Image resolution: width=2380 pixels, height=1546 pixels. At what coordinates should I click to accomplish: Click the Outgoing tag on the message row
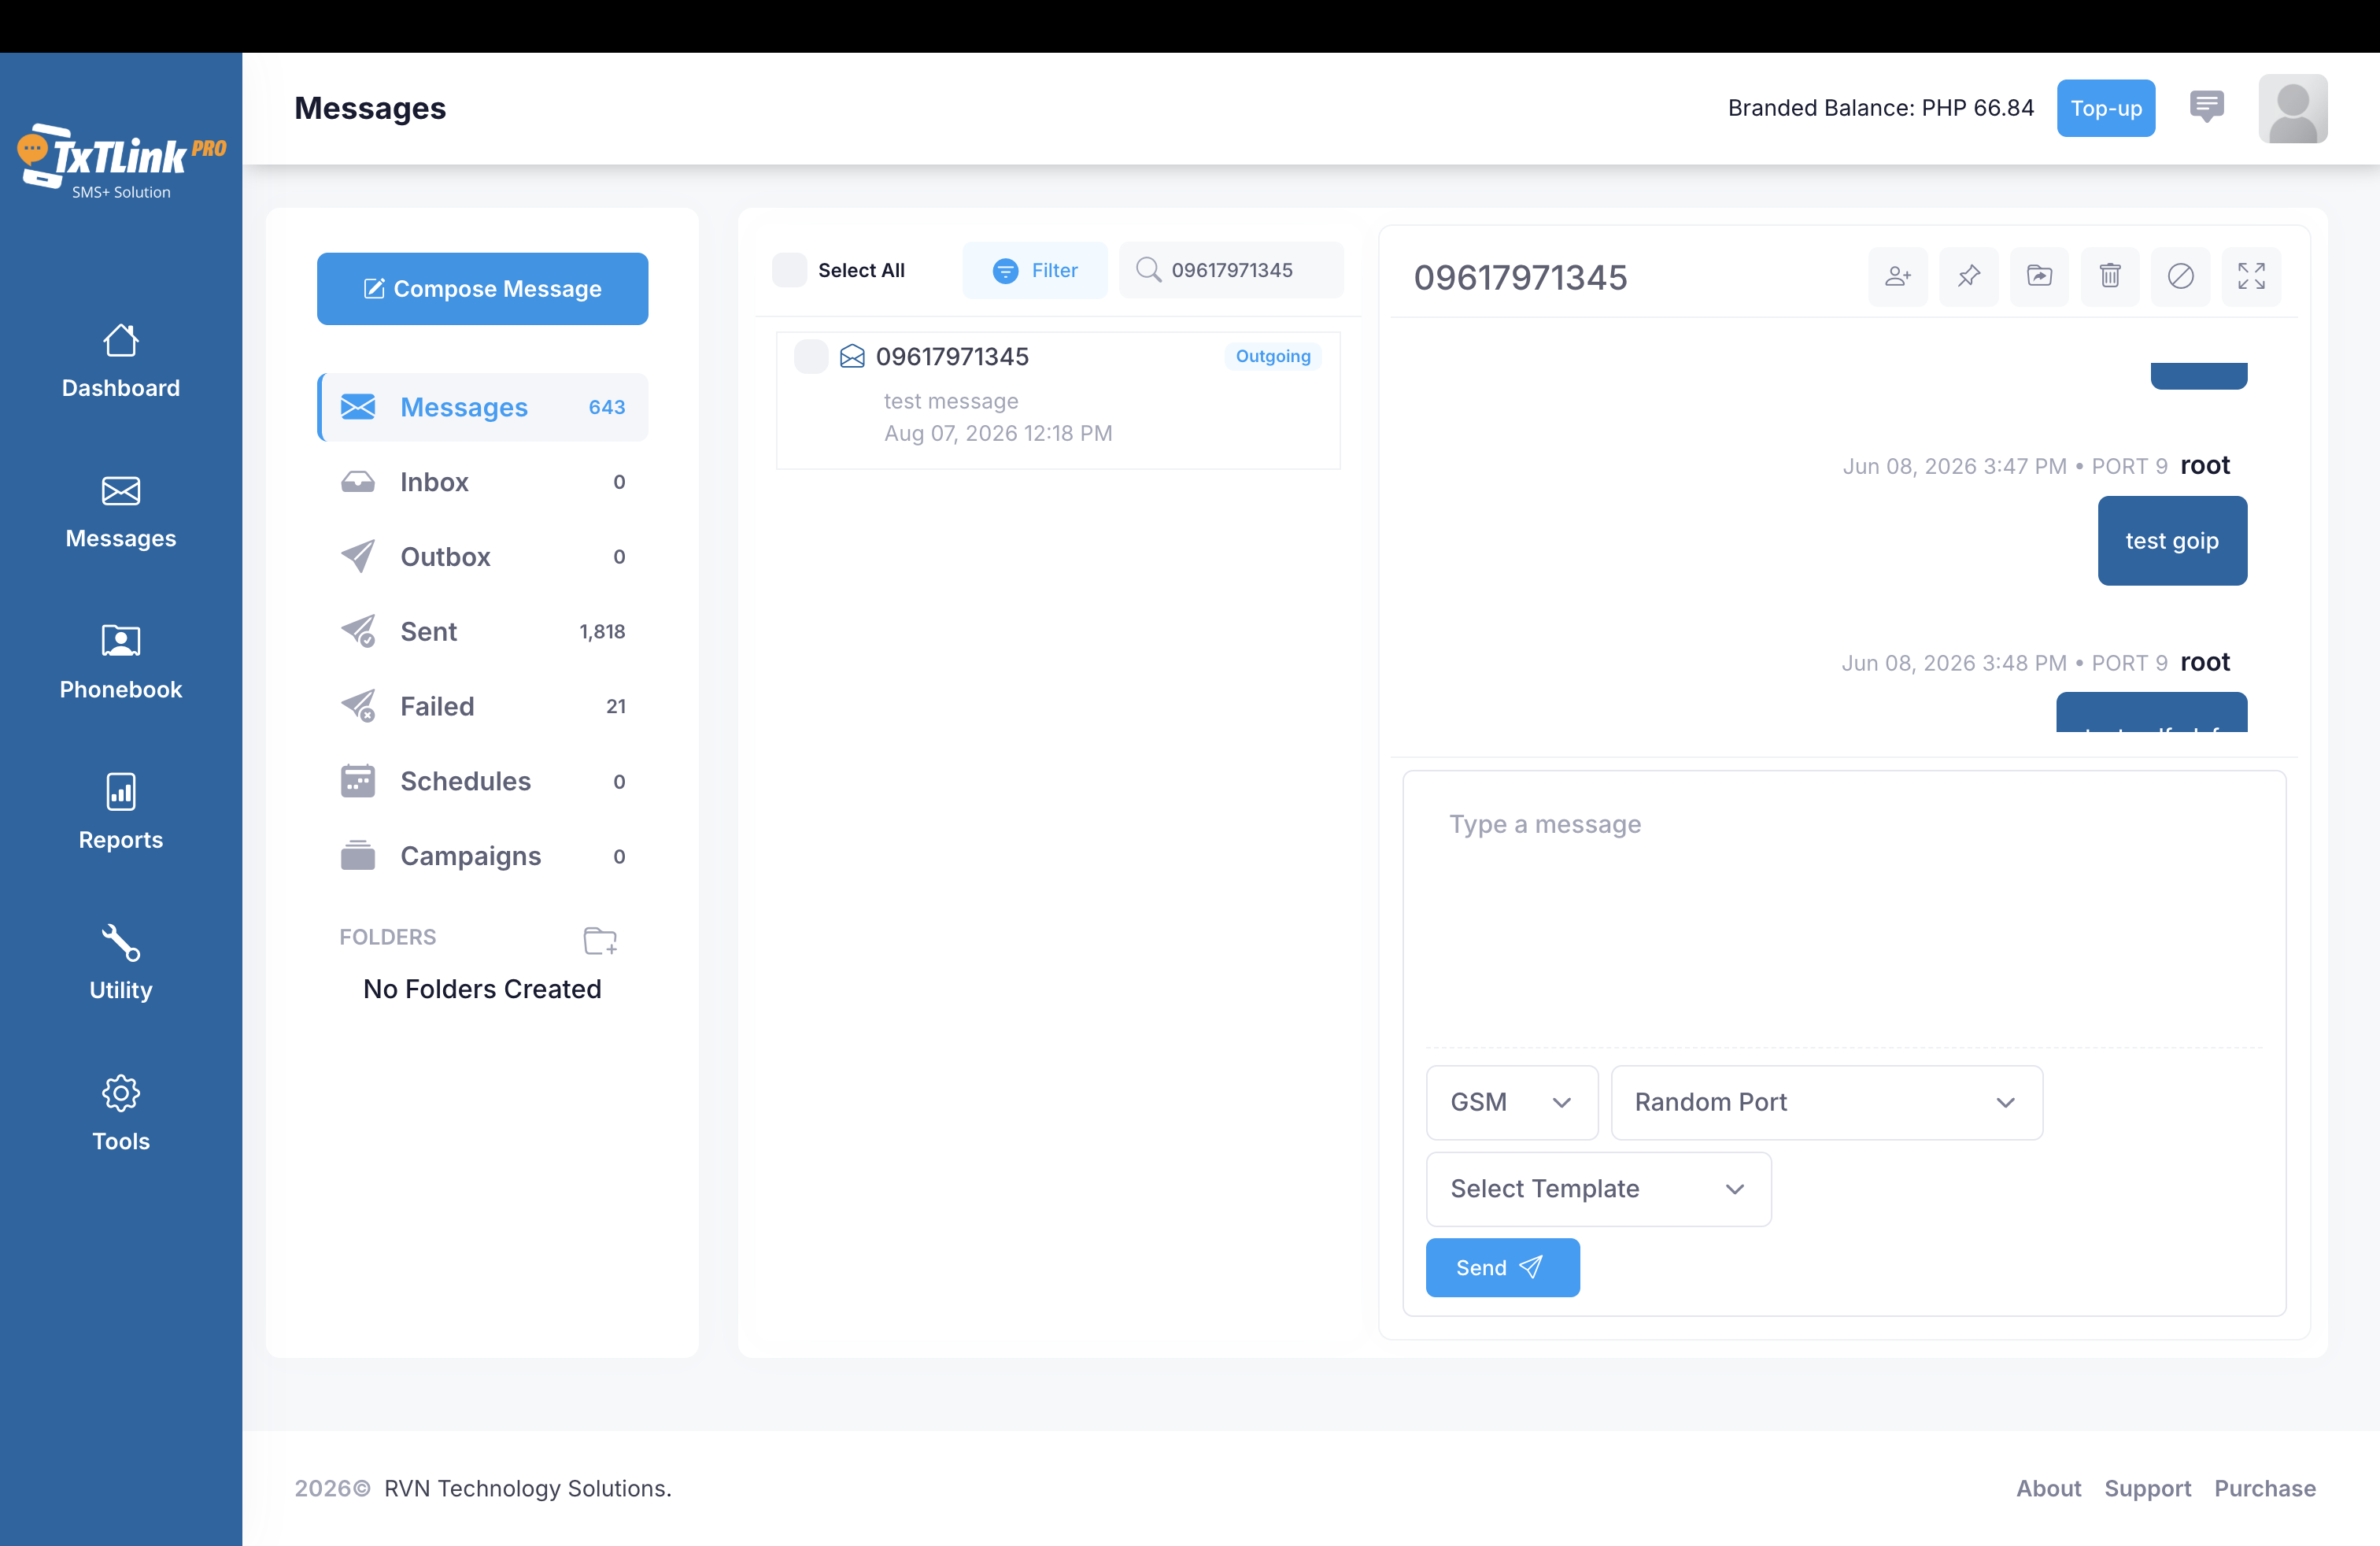pyautogui.click(x=1272, y=356)
